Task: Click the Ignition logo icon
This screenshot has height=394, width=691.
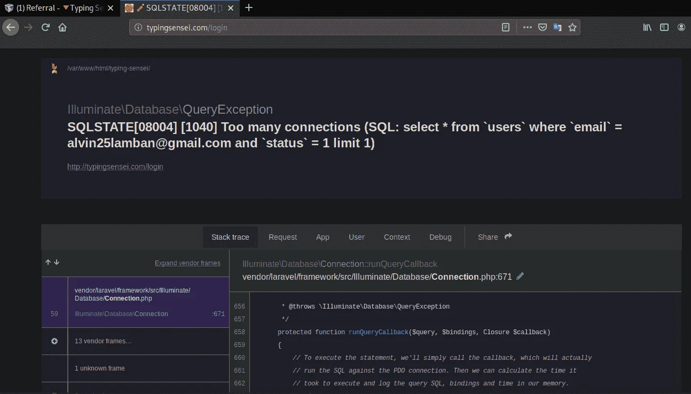Action: pos(54,68)
